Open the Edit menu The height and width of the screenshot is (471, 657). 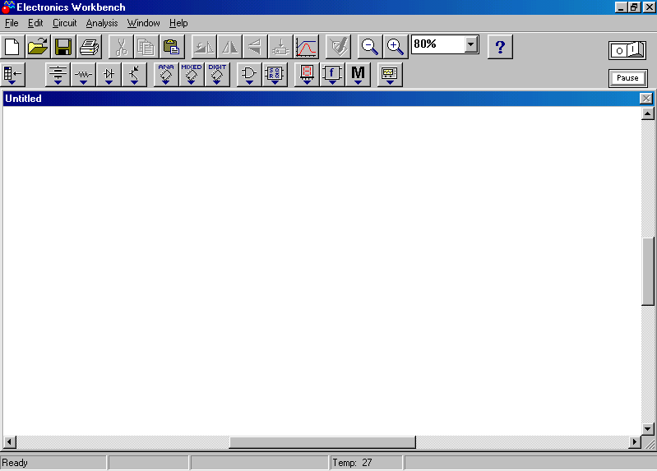click(35, 23)
